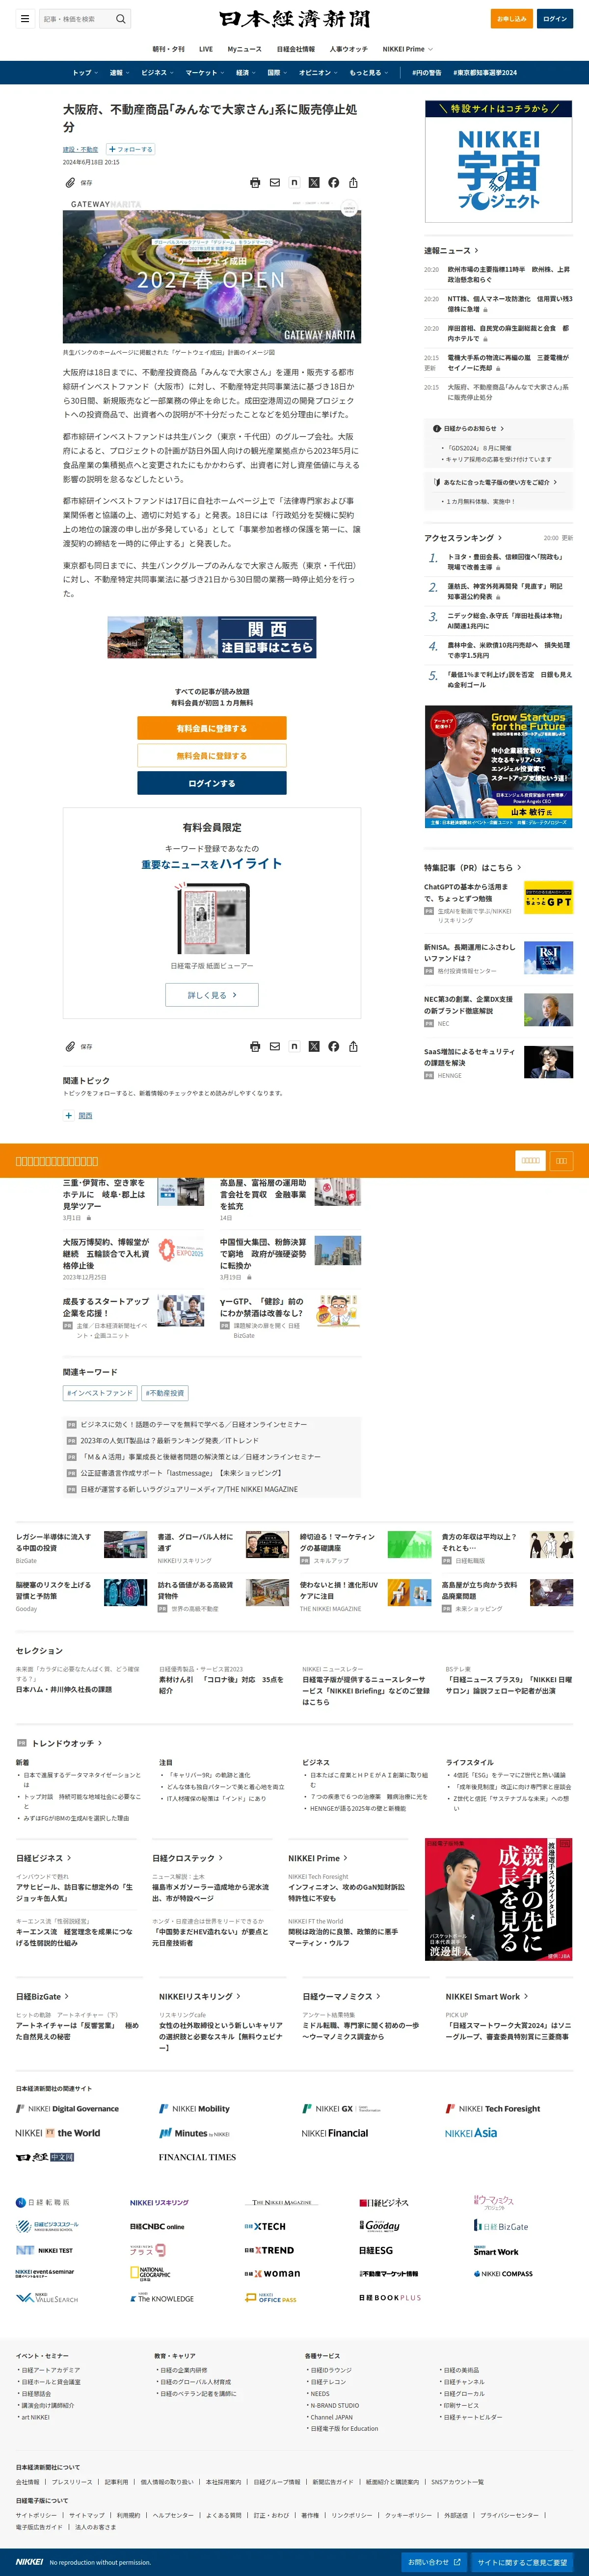Click NIKKEI Tech Foresight logo
589x2576 pixels.
click(x=493, y=2108)
